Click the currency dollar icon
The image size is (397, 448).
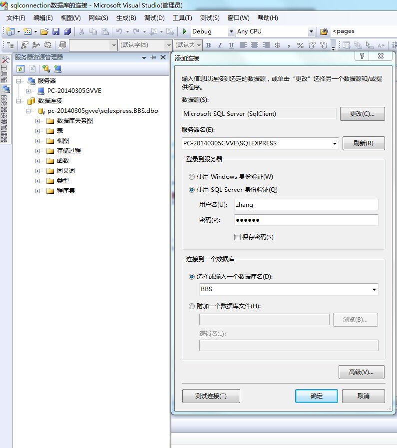(277, 45)
